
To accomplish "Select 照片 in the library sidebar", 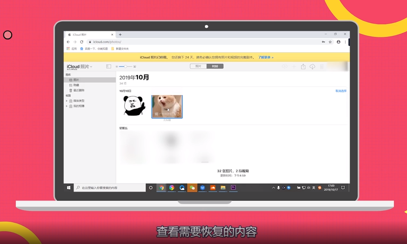I will coord(90,80).
